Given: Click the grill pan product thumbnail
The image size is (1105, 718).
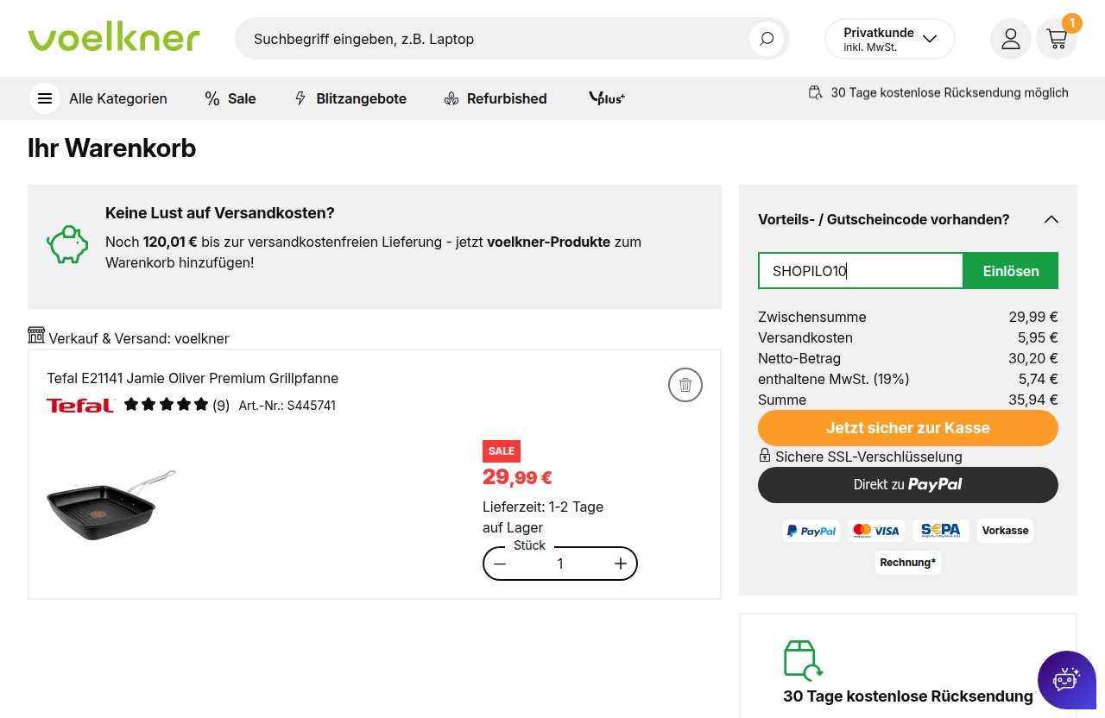Looking at the screenshot, I should (x=111, y=506).
